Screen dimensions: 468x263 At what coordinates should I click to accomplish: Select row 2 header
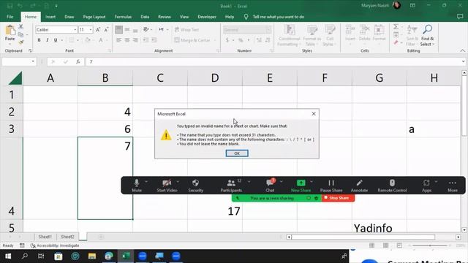click(x=12, y=112)
